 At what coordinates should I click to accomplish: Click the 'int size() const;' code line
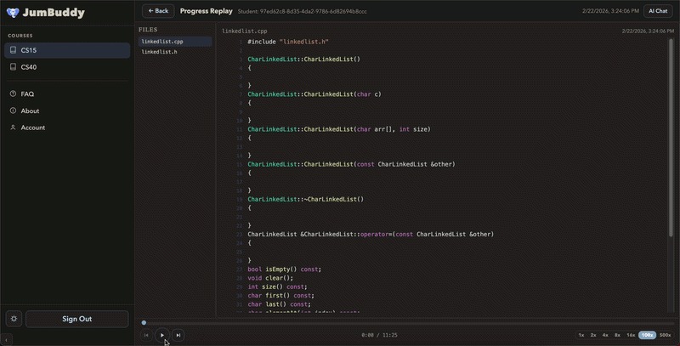coord(277,286)
